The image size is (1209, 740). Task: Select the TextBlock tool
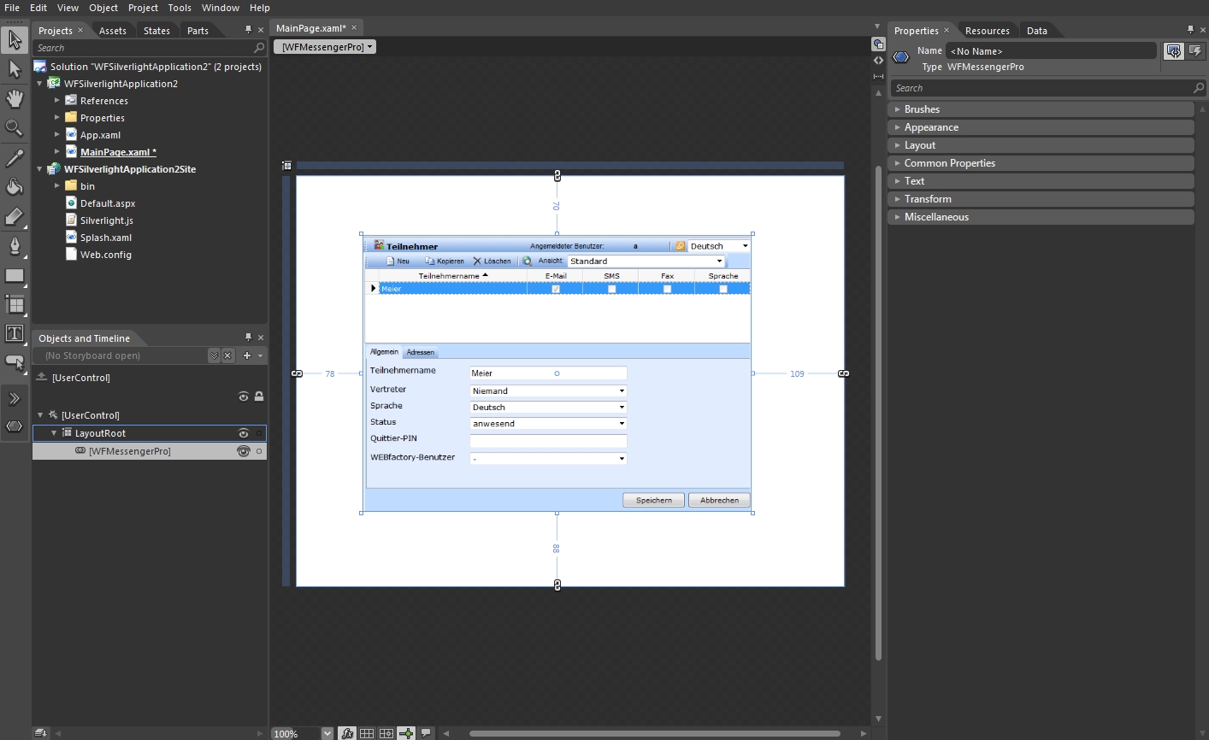[x=15, y=333]
